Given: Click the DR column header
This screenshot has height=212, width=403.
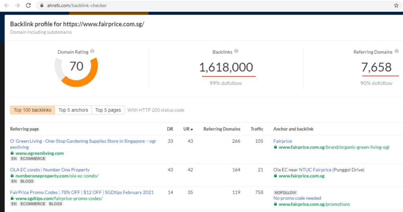Looking at the screenshot, I should [170, 129].
